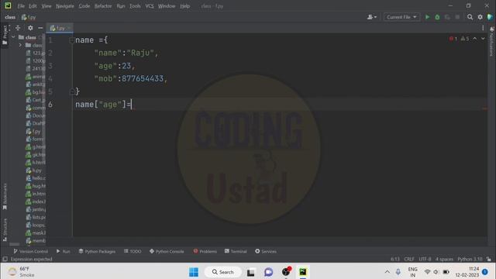
Task: Click Python 3.10 interpreter status
Action: pyautogui.click(x=470, y=259)
